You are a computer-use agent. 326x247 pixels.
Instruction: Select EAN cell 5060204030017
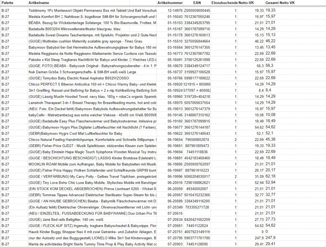(x=197, y=177)
